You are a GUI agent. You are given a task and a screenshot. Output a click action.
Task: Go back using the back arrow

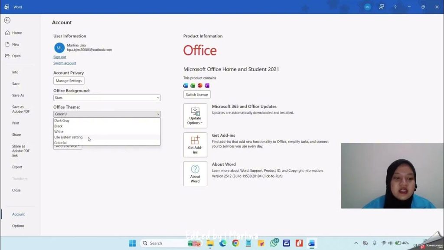tap(7, 20)
